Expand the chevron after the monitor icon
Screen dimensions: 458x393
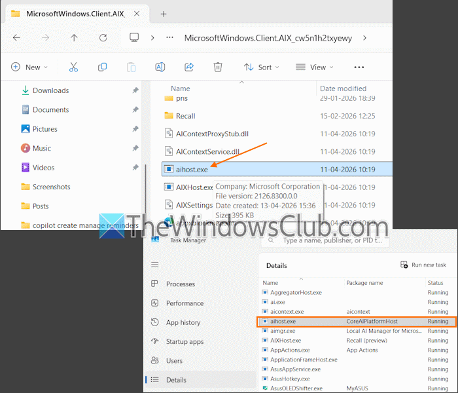tap(152, 38)
